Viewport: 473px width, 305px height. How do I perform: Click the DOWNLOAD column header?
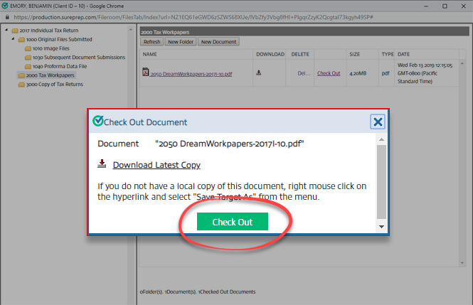click(x=270, y=54)
